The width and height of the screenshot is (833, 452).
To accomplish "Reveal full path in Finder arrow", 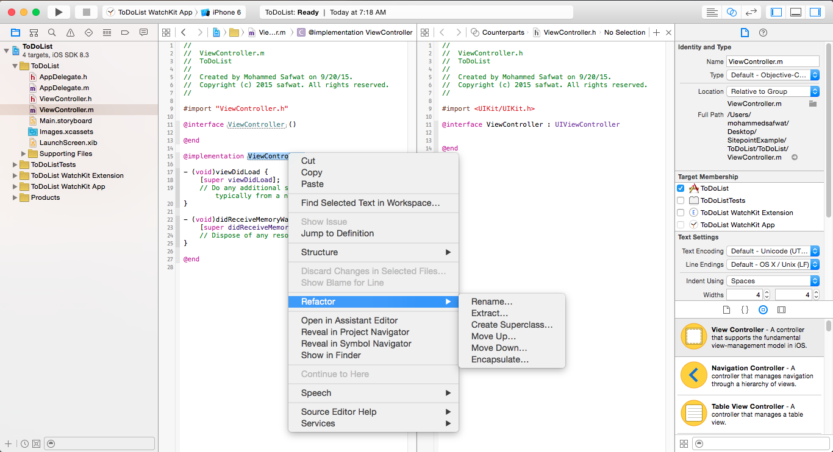I will pos(795,157).
